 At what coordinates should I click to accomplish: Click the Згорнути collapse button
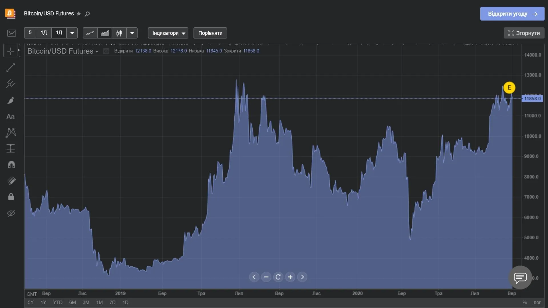(524, 33)
